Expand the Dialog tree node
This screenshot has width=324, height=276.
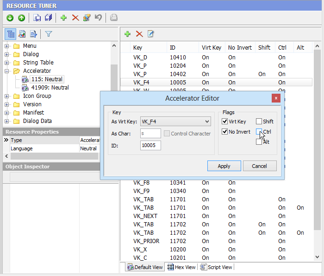coord(7,54)
